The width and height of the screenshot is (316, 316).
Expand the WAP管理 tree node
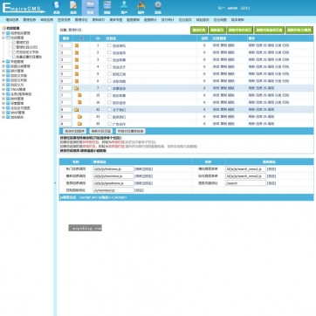tap(3, 113)
